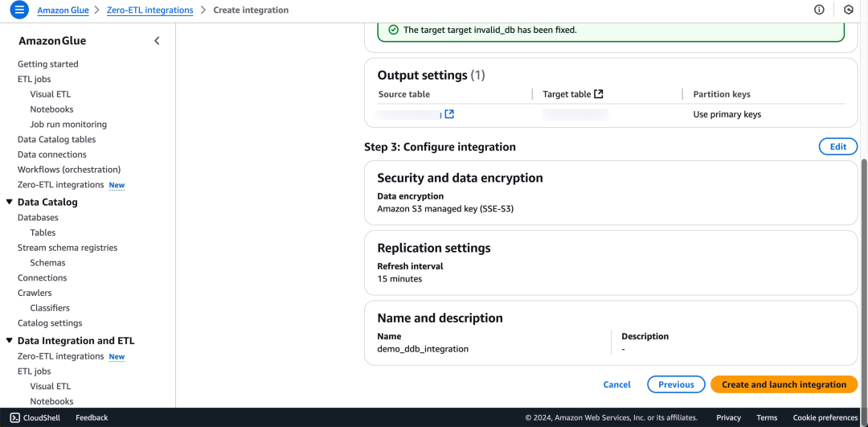Viewport: 868px width, 427px height.
Task: Cancel the integration creation
Action: (616, 384)
